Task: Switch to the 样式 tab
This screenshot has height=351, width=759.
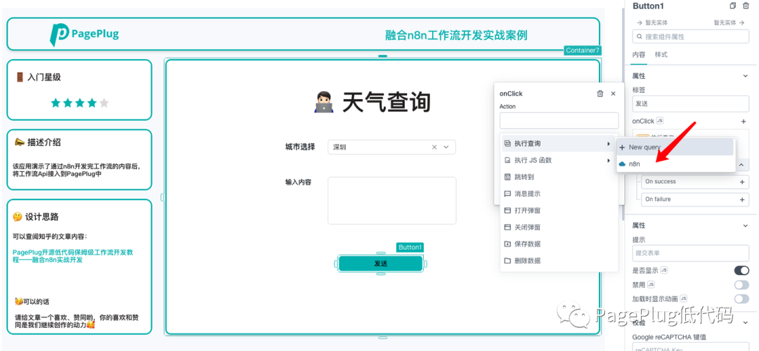Action: click(x=661, y=55)
